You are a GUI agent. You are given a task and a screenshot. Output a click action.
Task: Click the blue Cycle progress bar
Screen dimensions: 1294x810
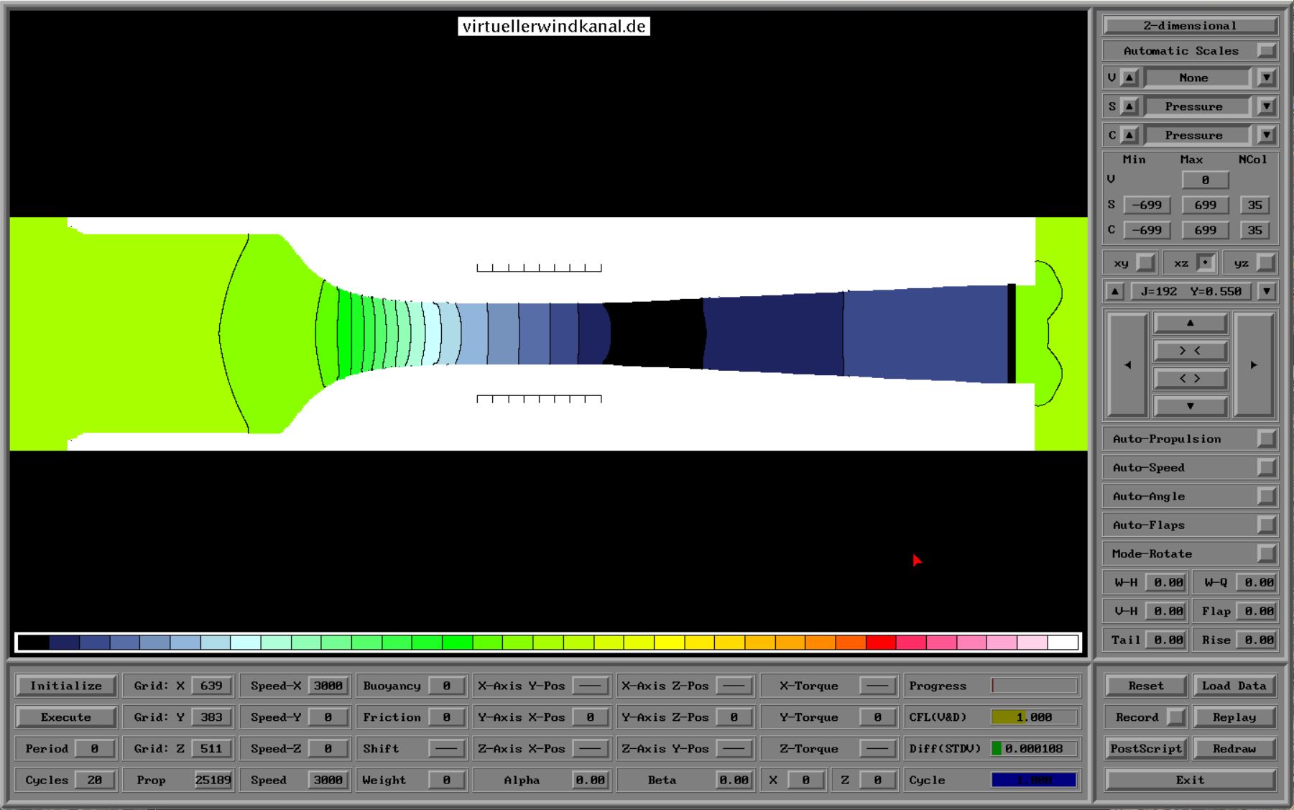pyautogui.click(x=1035, y=780)
